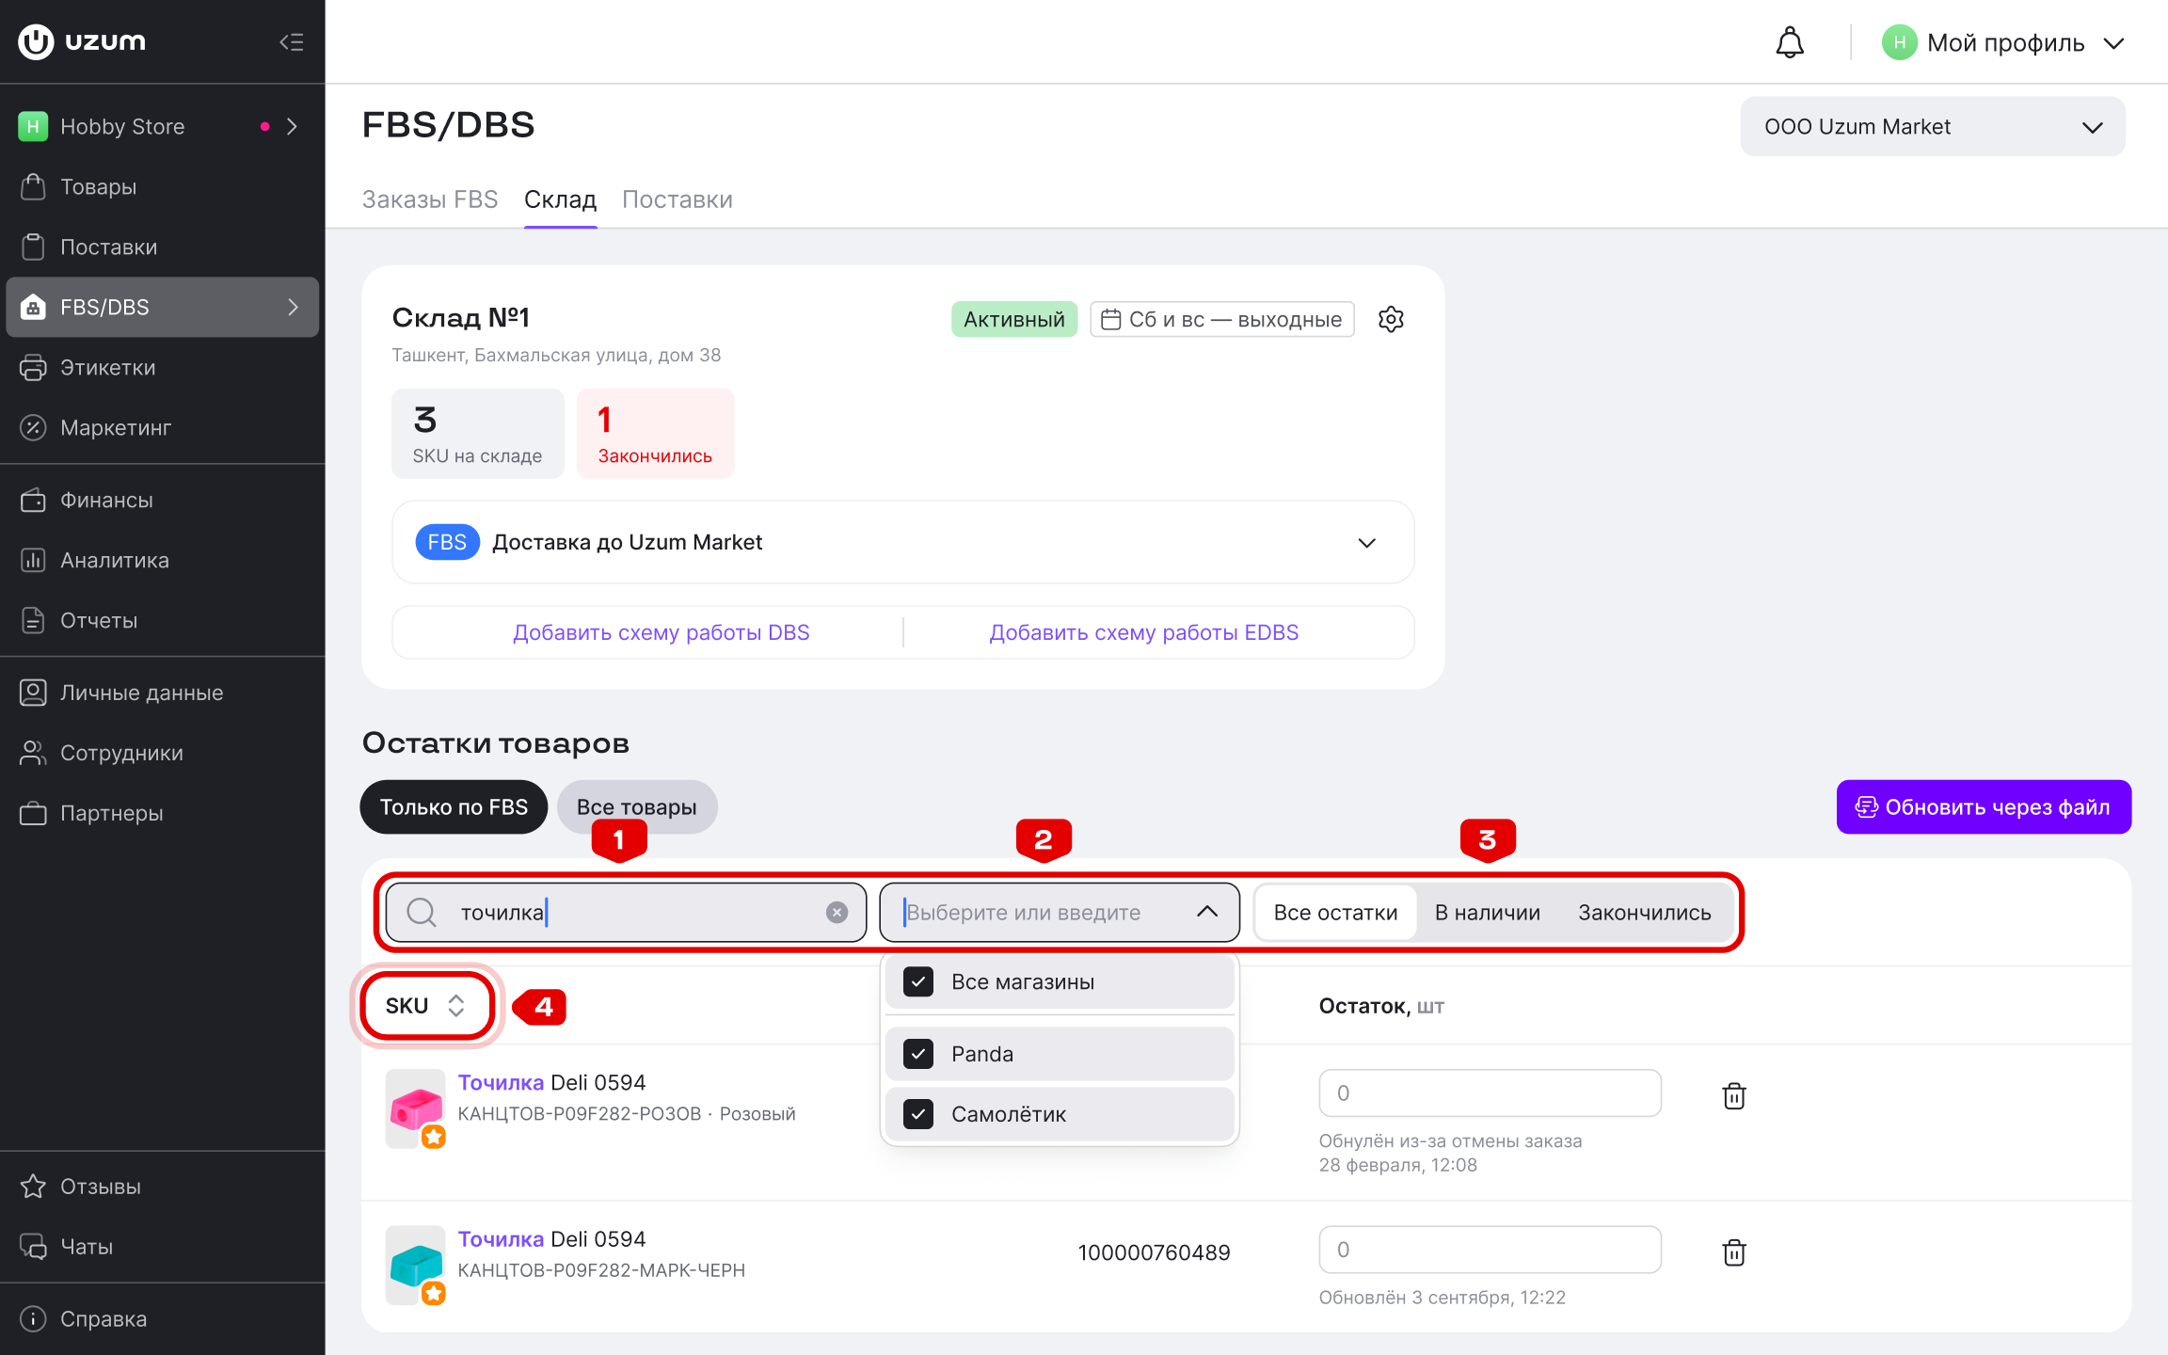Open Личные данные section
The width and height of the screenshot is (2168, 1355).
point(163,693)
